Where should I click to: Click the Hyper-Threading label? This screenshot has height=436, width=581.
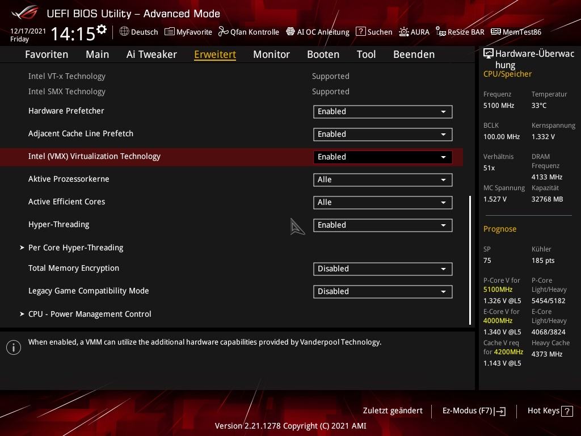[x=59, y=225]
